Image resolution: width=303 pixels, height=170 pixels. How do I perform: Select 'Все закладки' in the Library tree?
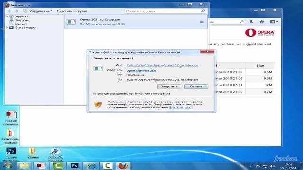[x=26, y=27]
